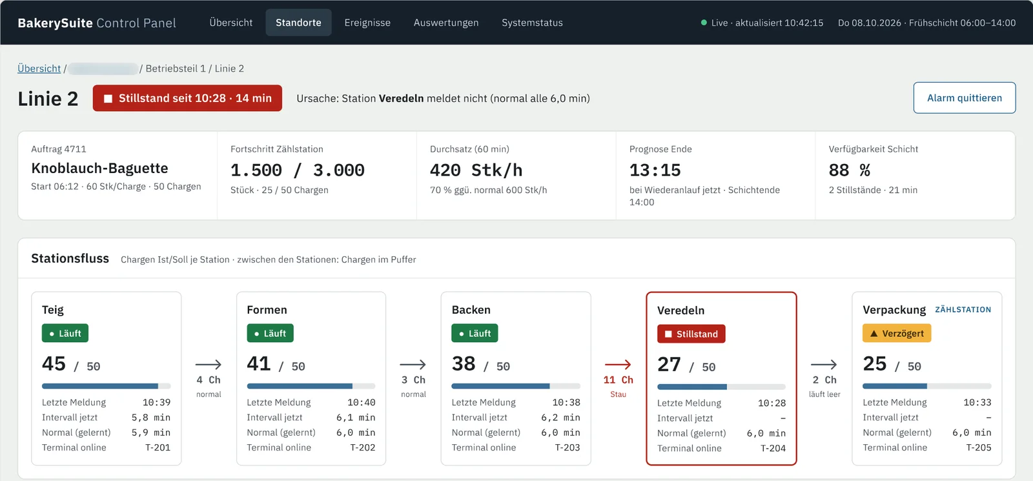
Task: Click the red Stau arrow before Veredeln
Action: pos(618,364)
